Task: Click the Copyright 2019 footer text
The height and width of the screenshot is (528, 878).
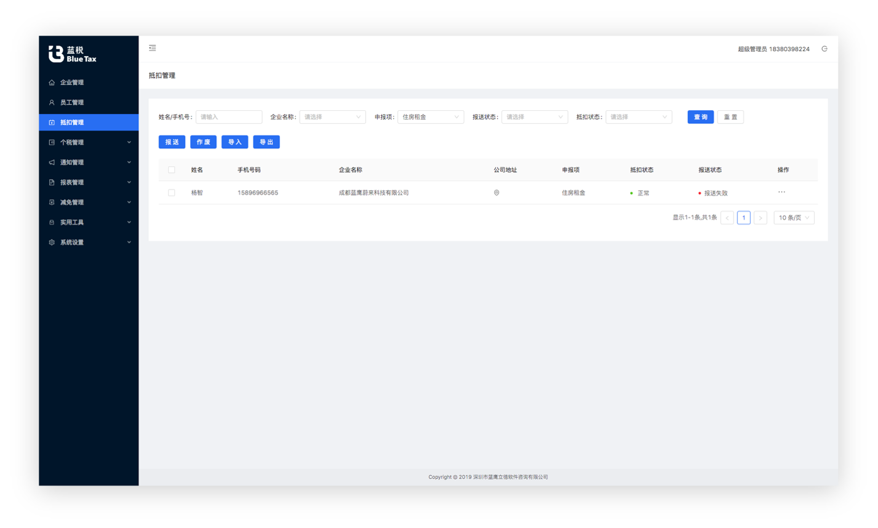Action: 488,477
